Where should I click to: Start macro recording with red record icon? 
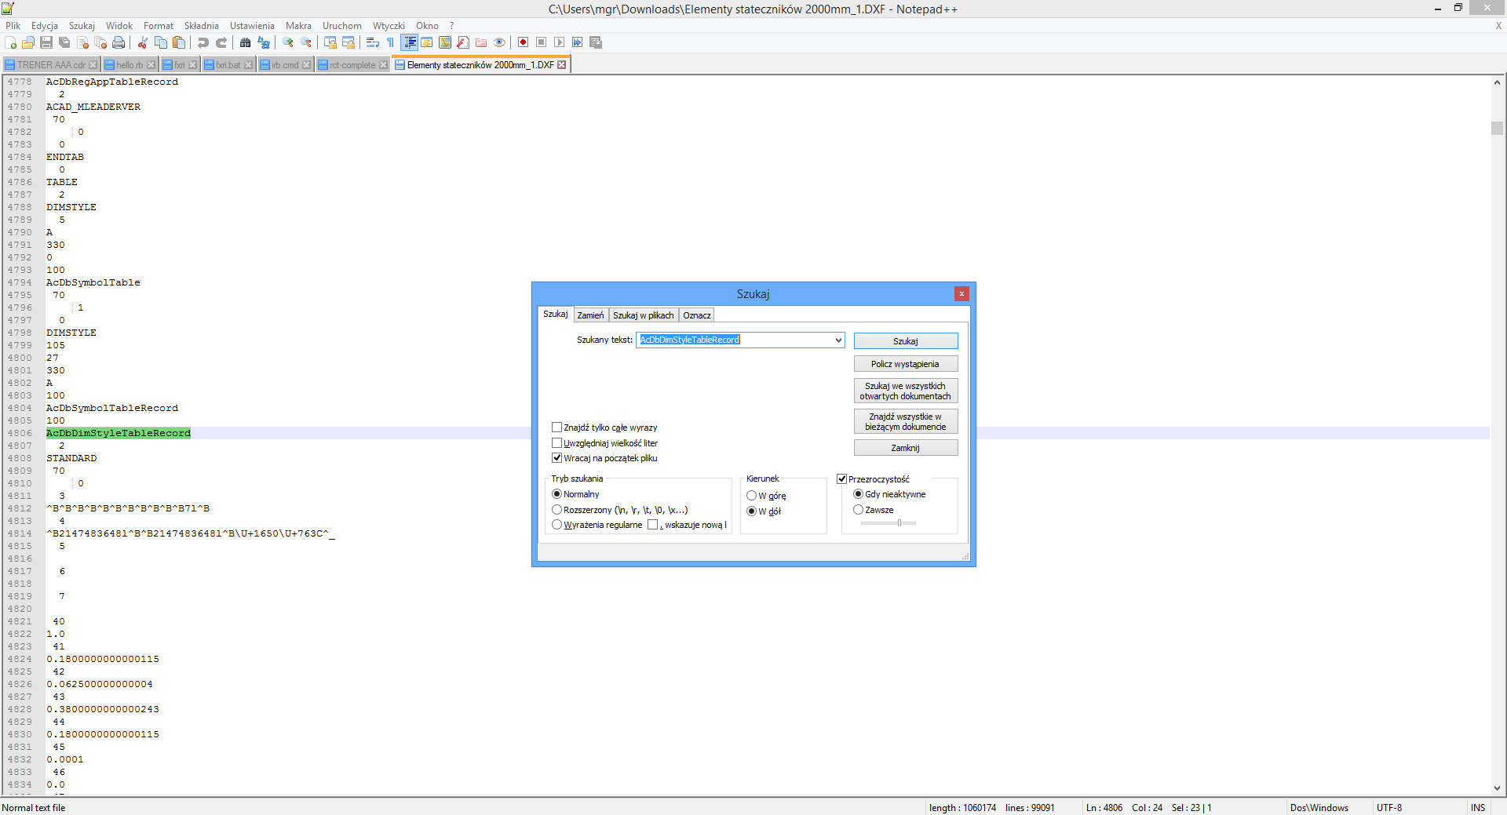click(523, 42)
